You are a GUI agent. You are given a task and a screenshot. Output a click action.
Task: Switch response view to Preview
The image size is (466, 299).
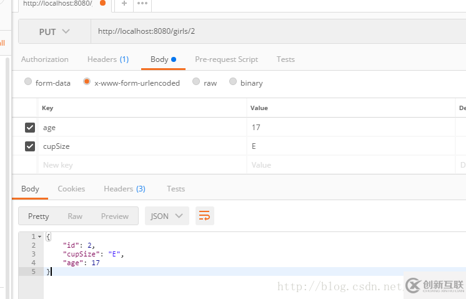115,216
